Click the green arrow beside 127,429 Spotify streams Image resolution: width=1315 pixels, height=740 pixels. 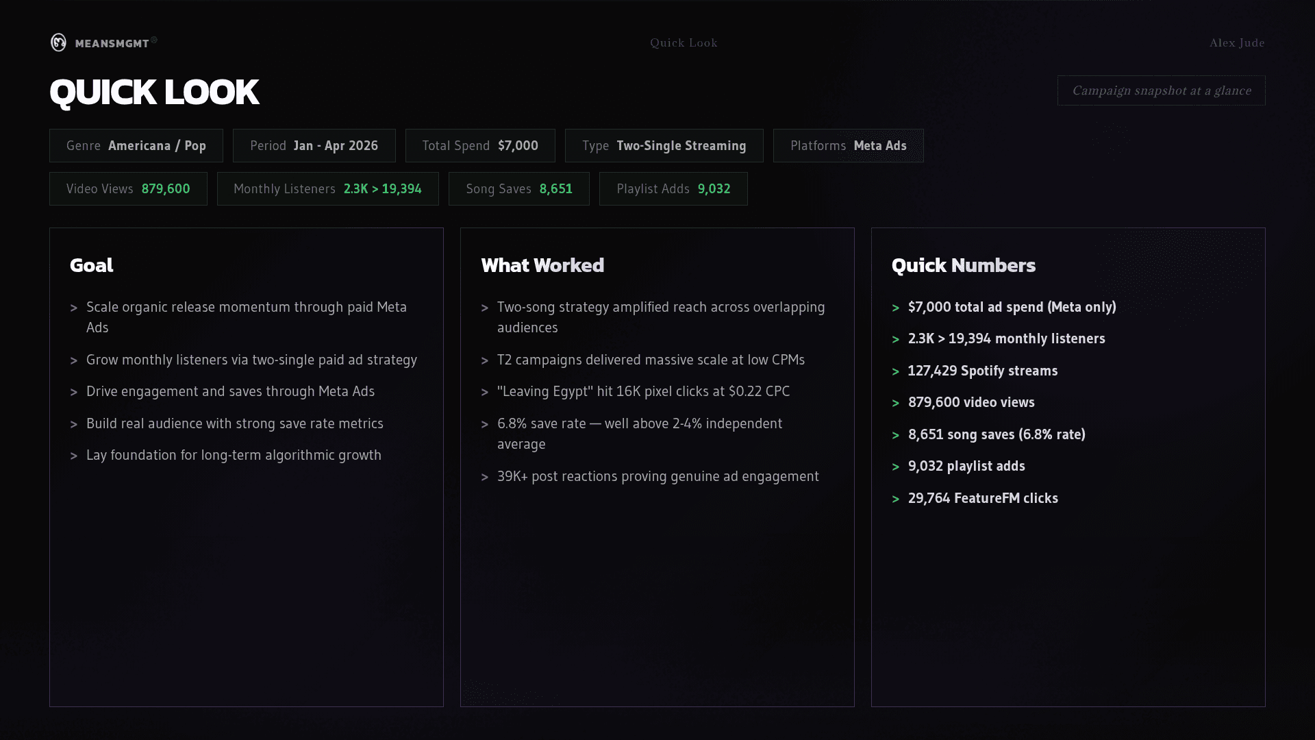coord(895,371)
